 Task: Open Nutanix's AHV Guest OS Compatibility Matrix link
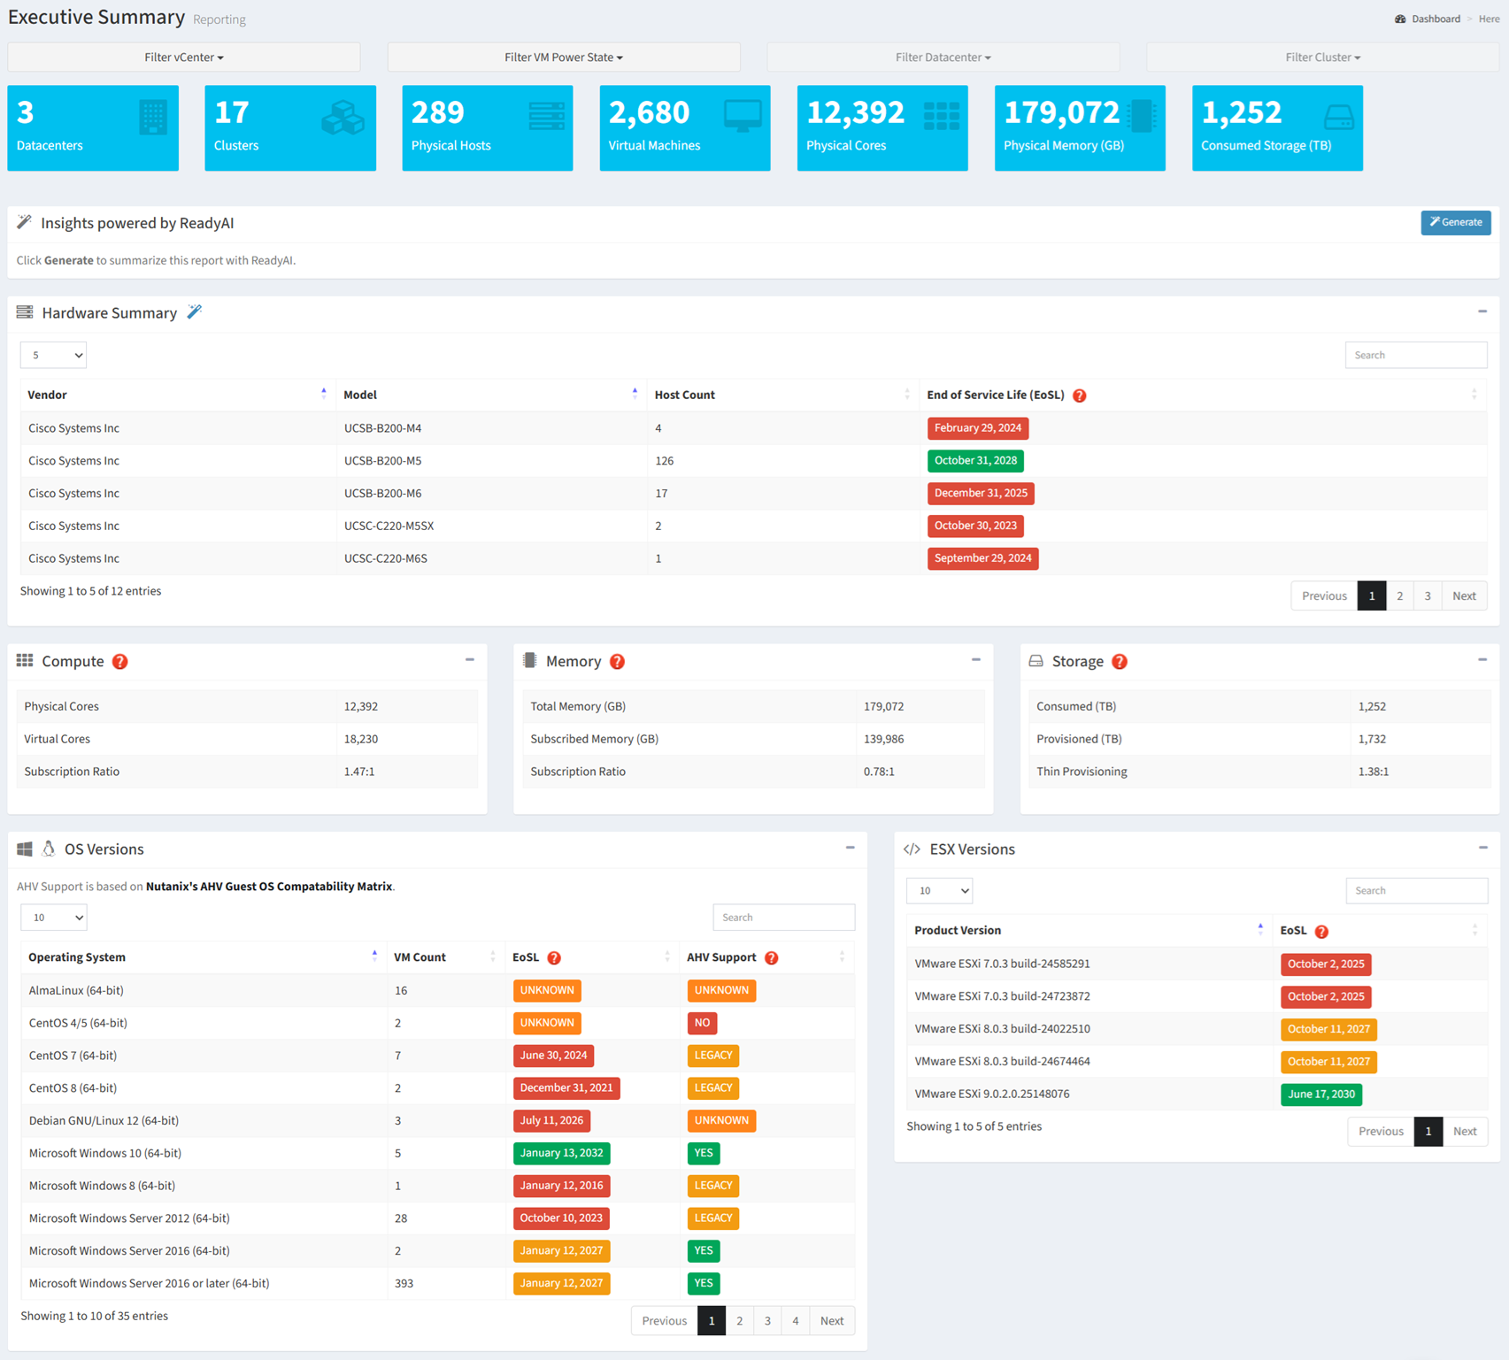point(269,886)
